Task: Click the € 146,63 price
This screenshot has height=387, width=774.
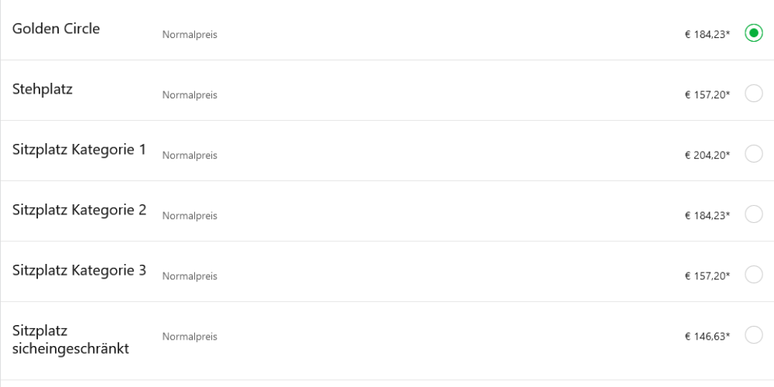Action: (x=707, y=337)
